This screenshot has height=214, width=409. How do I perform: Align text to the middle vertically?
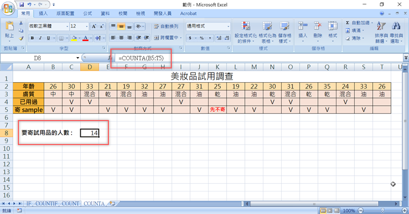121,26
